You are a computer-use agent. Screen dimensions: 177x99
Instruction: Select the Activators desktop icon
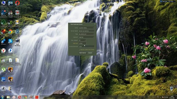coord(3,42)
